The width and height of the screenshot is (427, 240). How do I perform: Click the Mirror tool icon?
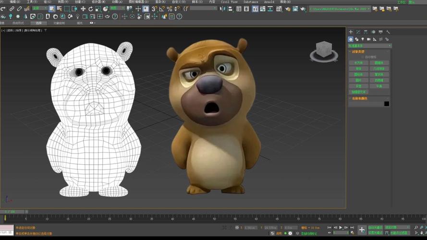223,9
